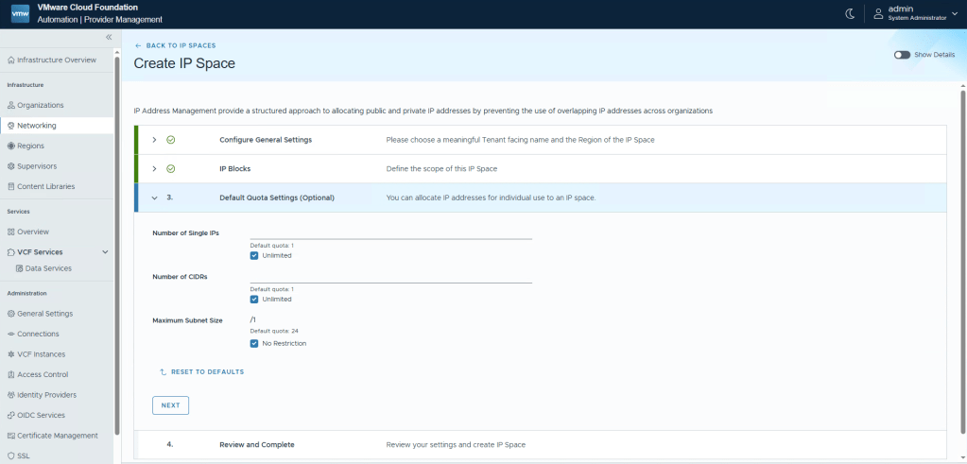
Task: Toggle dark mode moon icon
Action: pyautogui.click(x=849, y=13)
